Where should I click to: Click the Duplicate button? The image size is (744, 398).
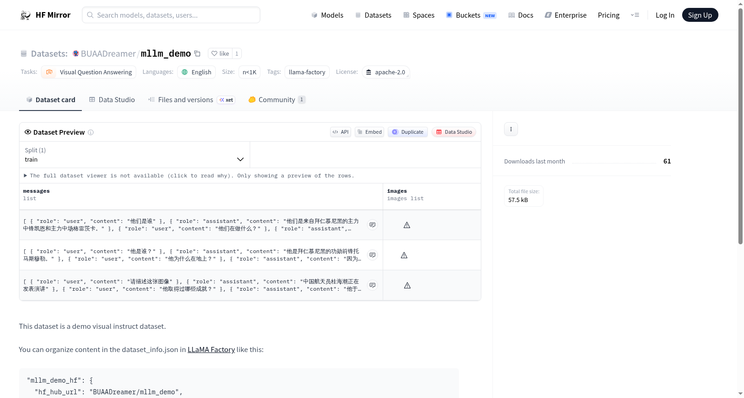[408, 132]
